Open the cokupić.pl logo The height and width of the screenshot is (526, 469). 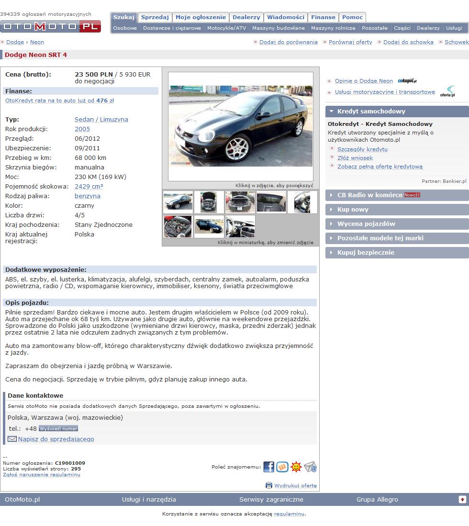point(407,81)
